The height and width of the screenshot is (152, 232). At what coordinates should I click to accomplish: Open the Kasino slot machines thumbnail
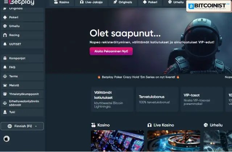pos(117,141)
